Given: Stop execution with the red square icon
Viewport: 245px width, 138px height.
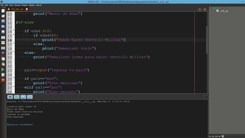Looking at the screenshot, I should (x=3, y=80).
